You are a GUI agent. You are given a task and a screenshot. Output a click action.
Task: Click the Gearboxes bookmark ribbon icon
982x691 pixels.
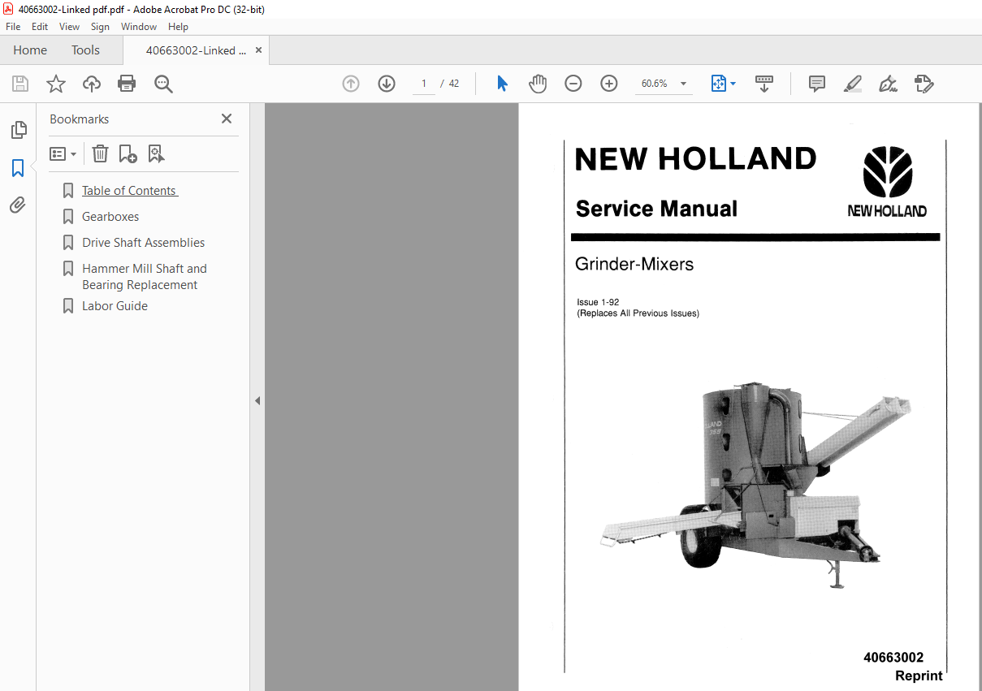tap(68, 217)
